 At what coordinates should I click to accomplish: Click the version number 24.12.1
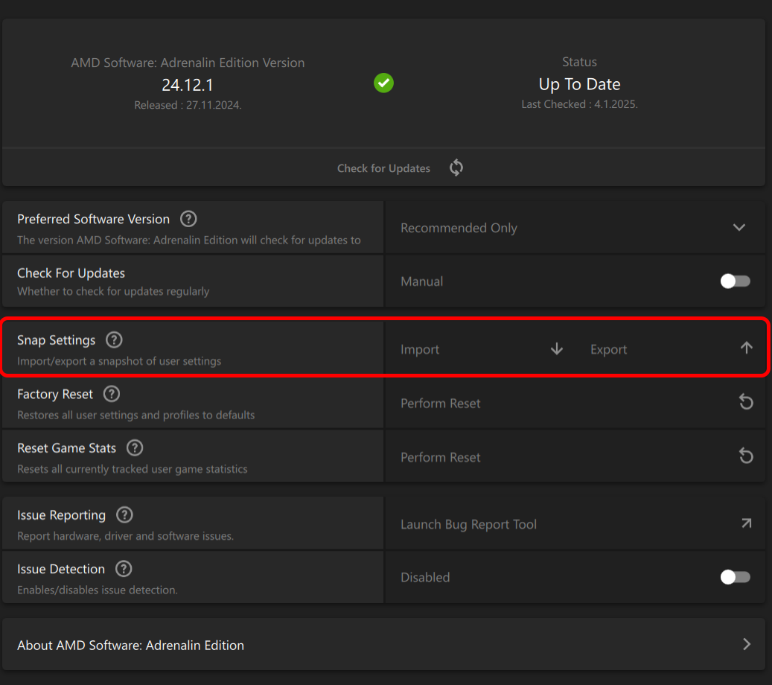pyautogui.click(x=188, y=85)
